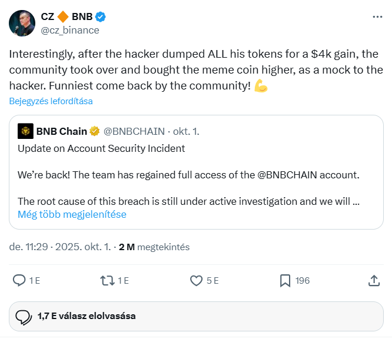This screenshot has height=342, width=392.
Task: Click the BNB Chain logo avatar
Action: (x=25, y=131)
